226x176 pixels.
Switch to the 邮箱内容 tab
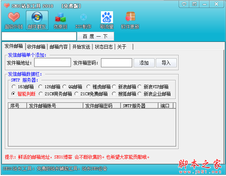pos(59,47)
